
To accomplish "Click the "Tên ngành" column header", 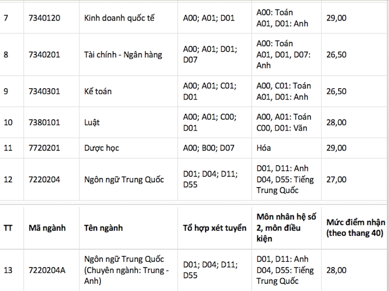I will pyautogui.click(x=103, y=228).
